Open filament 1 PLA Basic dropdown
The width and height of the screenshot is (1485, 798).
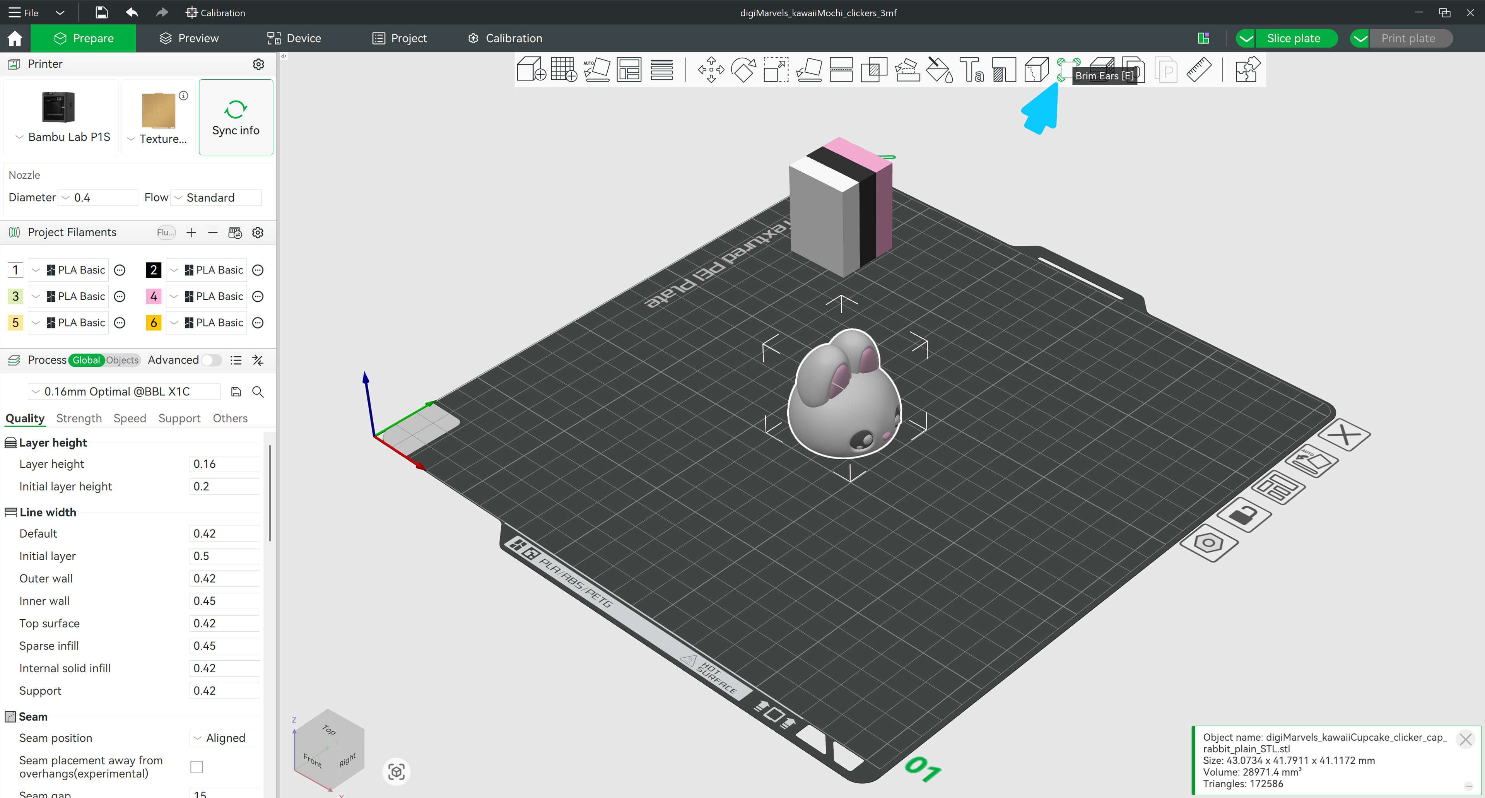tap(68, 270)
